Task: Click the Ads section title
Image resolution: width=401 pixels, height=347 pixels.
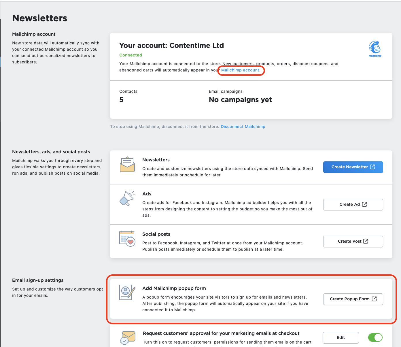Action: tap(147, 194)
